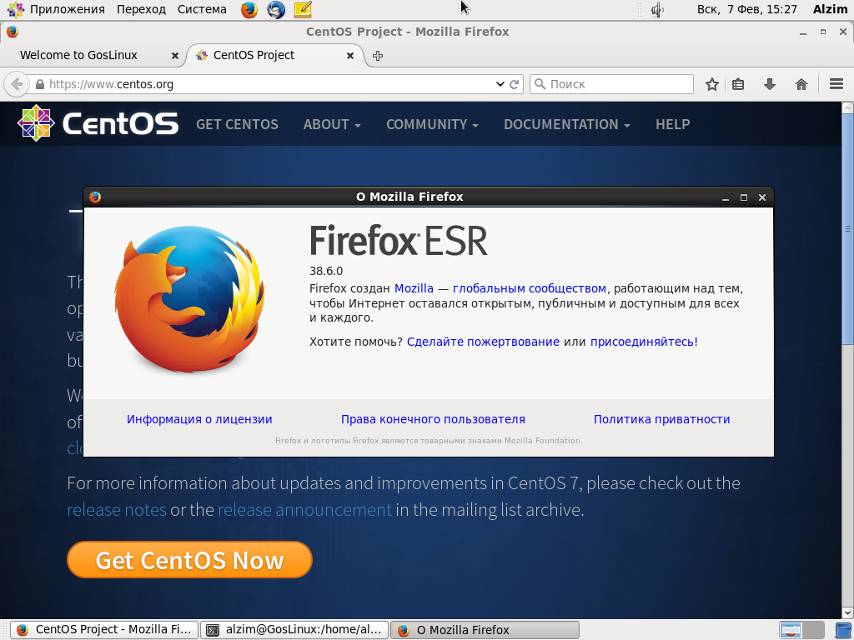The height and width of the screenshot is (640, 854).
Task: Click the search magnifier icon
Action: coord(540,84)
